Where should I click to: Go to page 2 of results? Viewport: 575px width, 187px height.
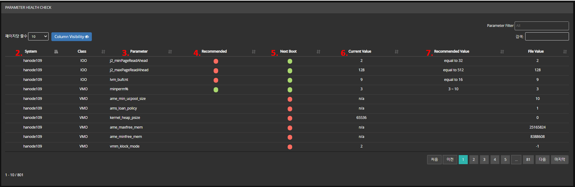(x=474, y=160)
